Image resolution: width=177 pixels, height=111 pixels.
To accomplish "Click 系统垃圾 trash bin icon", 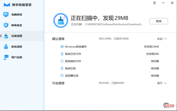I will tap(62, 68).
